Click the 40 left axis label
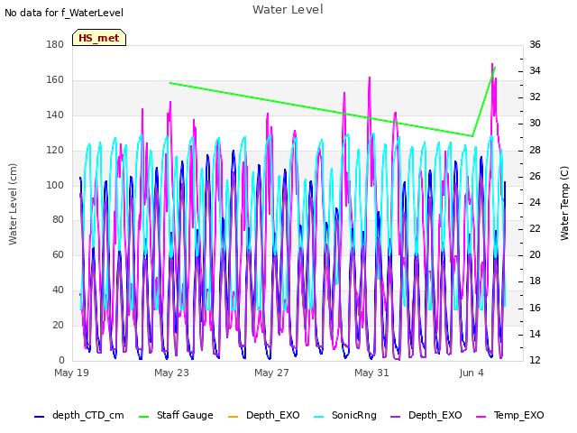The width and height of the screenshot is (577, 433). [x=58, y=290]
